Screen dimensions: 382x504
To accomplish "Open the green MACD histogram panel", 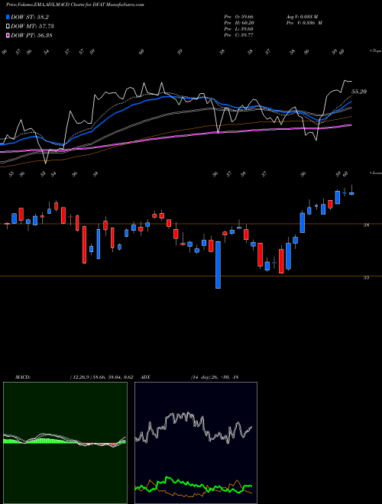I will 65,443.
